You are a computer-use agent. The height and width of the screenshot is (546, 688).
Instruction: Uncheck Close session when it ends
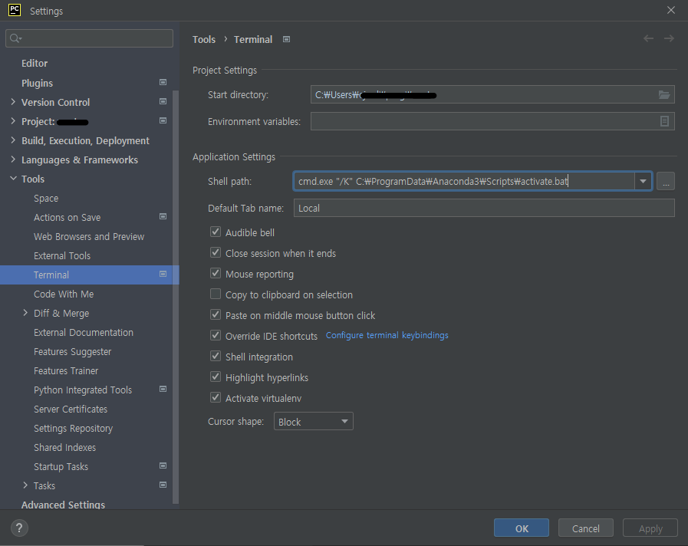(216, 252)
